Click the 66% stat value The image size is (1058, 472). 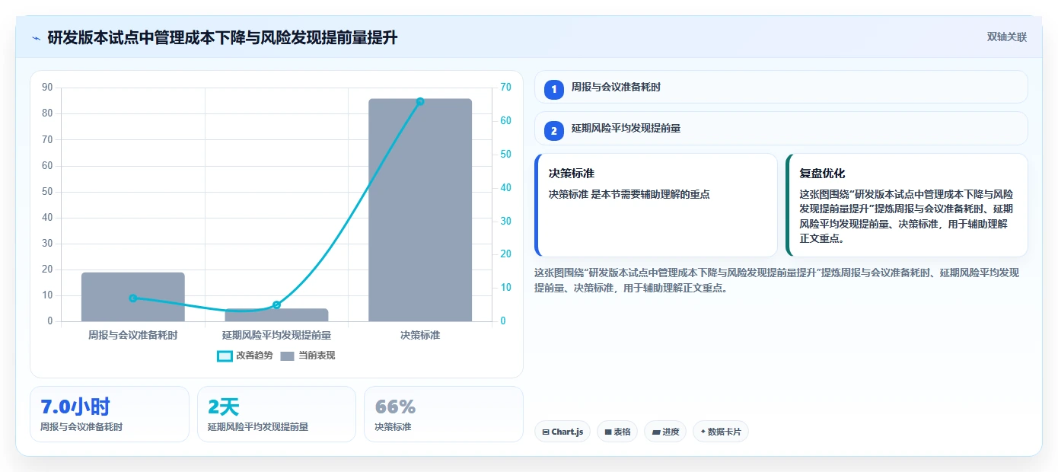tap(395, 407)
